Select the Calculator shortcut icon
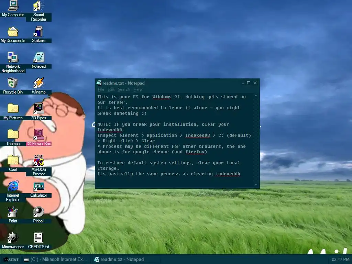The height and width of the screenshot is (264, 352). 38,189
